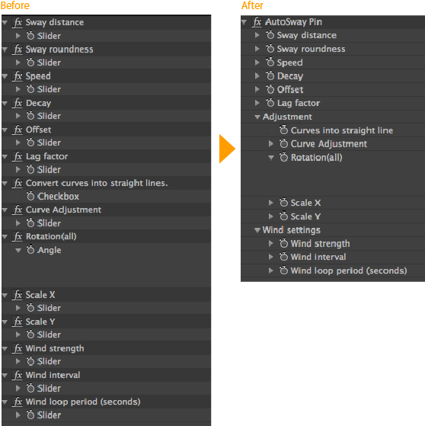425x426 pixels.
Task: Toggle the fx switch for Curve Adjustment effect
Action: point(18,210)
